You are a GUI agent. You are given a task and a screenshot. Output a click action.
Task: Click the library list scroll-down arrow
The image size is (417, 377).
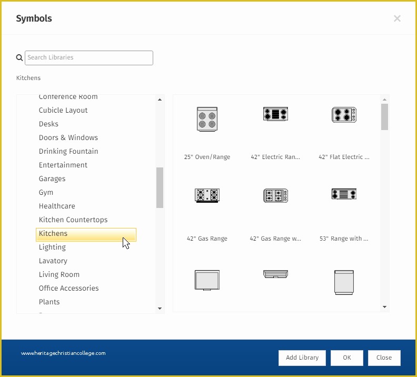coord(160,309)
